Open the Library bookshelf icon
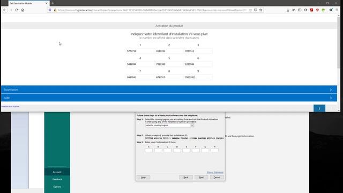343x193 pixels. pyautogui.click(x=294, y=10)
